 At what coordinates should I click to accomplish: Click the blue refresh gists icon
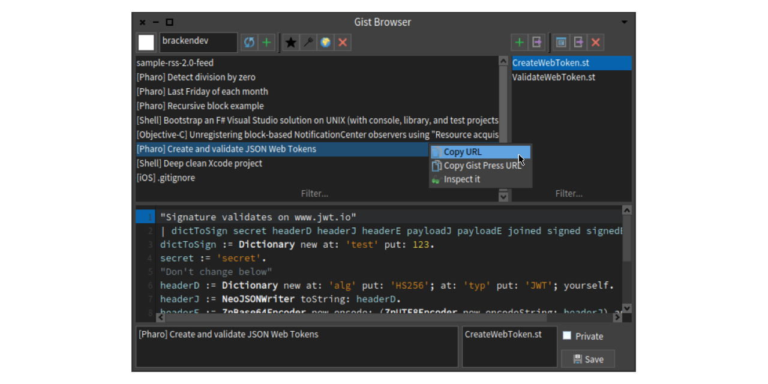[x=249, y=43]
